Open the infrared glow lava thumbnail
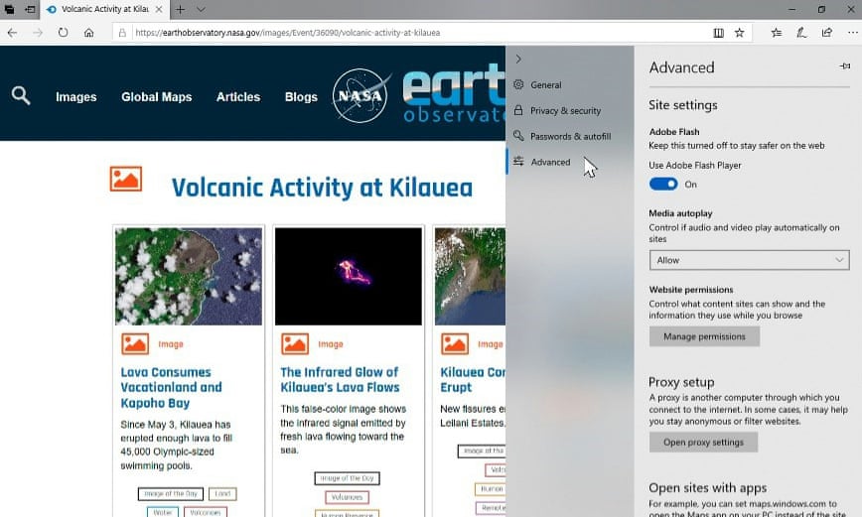The width and height of the screenshot is (862, 517). click(349, 276)
